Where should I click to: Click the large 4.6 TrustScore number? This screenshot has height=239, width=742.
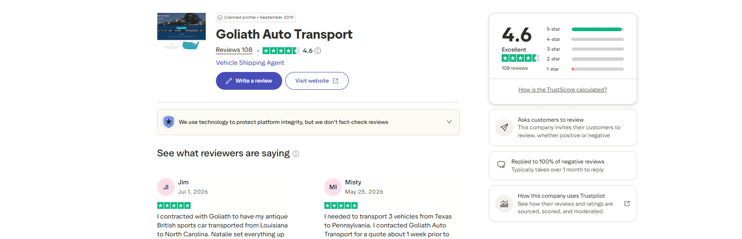[517, 35]
